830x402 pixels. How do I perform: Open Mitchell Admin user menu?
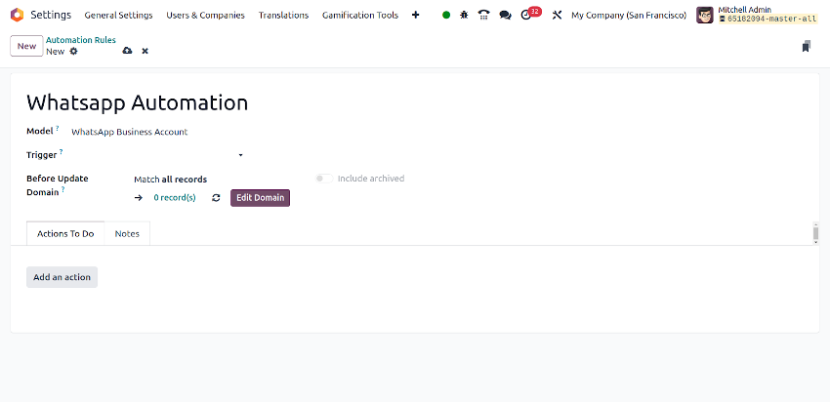point(757,15)
